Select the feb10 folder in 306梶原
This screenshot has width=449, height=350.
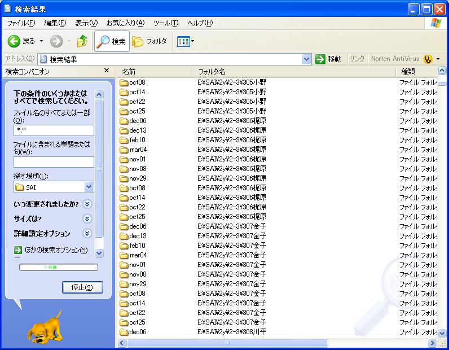(137, 140)
